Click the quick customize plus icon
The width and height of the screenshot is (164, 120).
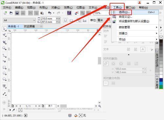pyautogui.click(x=4, y=102)
